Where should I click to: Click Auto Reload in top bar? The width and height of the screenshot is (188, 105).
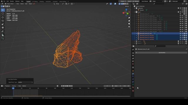click(145, 1)
